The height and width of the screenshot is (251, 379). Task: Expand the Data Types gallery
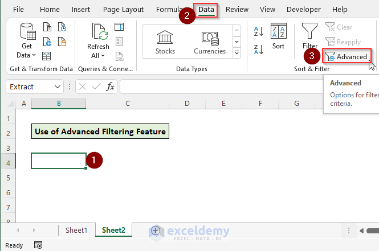(x=237, y=52)
